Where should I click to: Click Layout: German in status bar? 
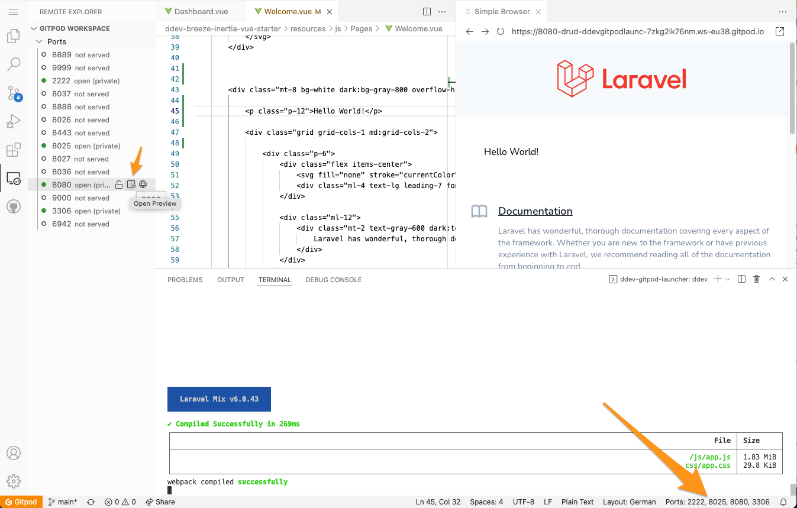(630, 502)
